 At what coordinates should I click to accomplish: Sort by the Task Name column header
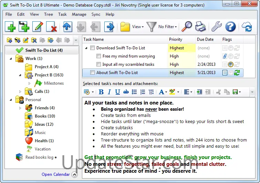(x=125, y=39)
